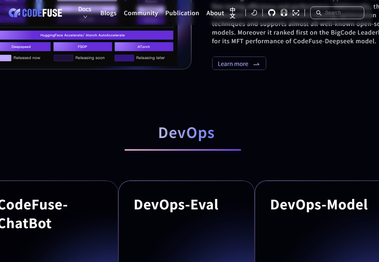Open the HuggingFace face icon link
Screen dimensions: 379x262
284,13
